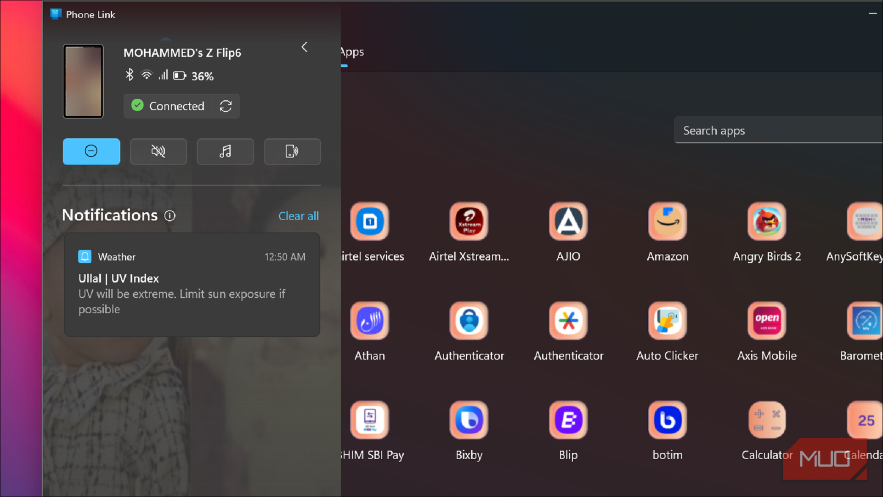Open the Airtel services app

[x=370, y=232]
